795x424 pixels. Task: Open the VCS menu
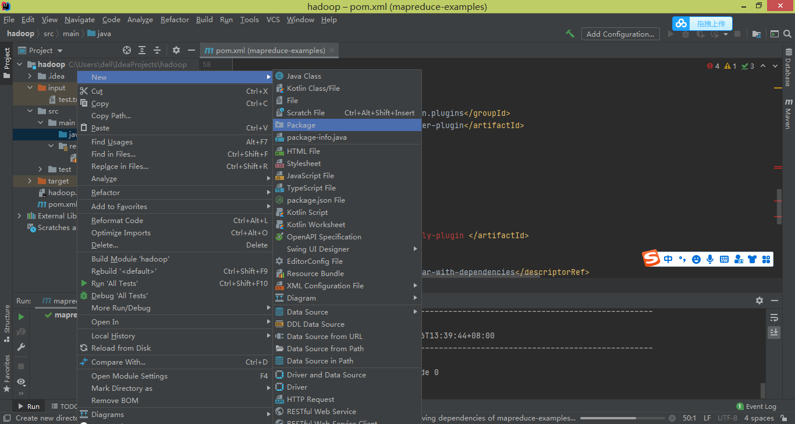[x=273, y=19]
